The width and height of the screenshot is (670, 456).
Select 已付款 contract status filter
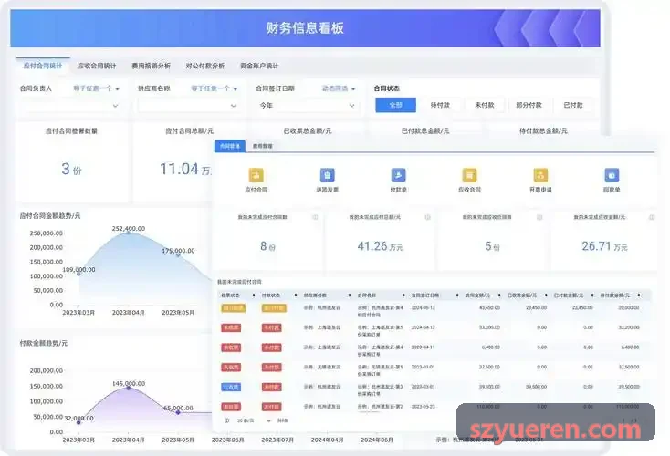573,105
